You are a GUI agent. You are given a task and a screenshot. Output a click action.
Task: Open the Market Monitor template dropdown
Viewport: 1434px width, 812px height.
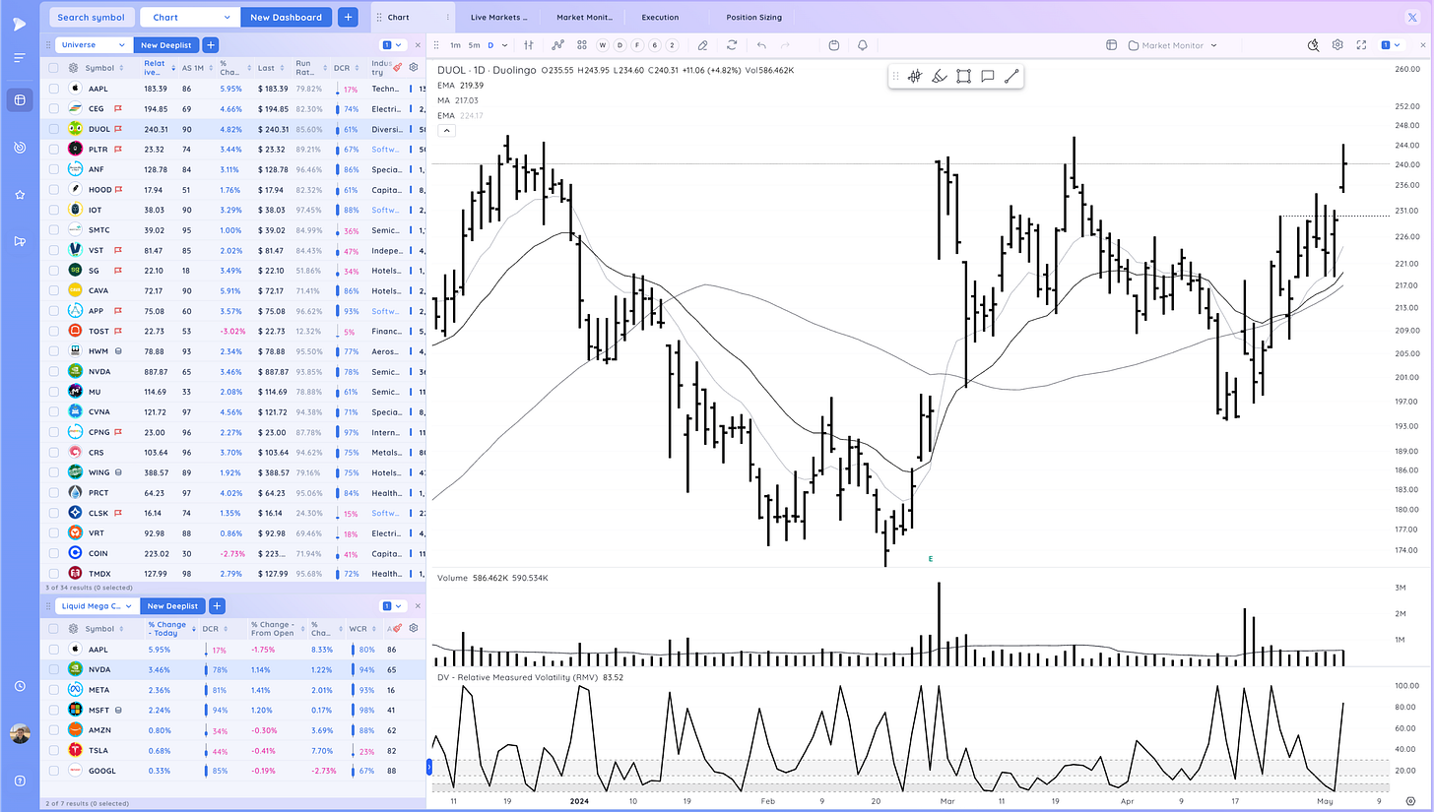click(1173, 45)
